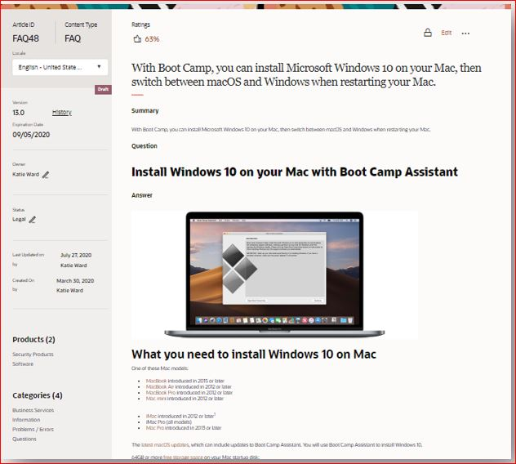The height and width of the screenshot is (464, 516).
Task: Click the Created On date March 30, 2020
Action: pos(75,281)
